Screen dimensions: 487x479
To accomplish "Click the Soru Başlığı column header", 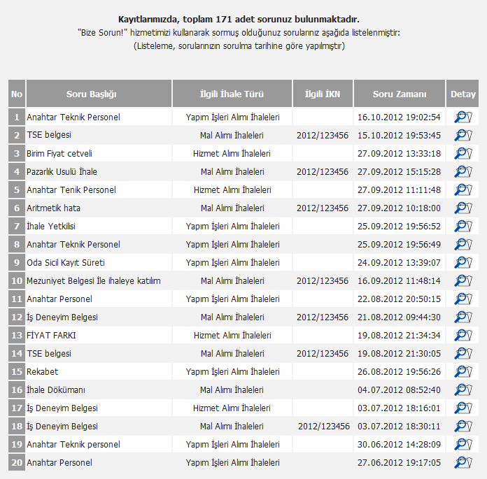I will (x=99, y=94).
